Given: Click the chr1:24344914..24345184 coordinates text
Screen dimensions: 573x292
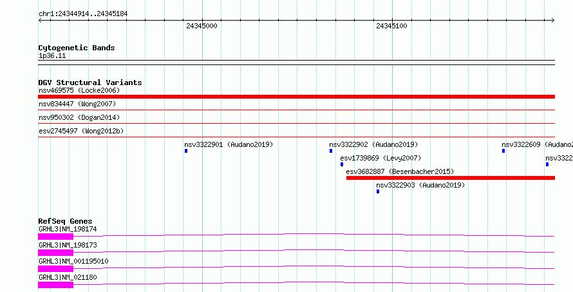Looking at the screenshot, I should point(83,14).
